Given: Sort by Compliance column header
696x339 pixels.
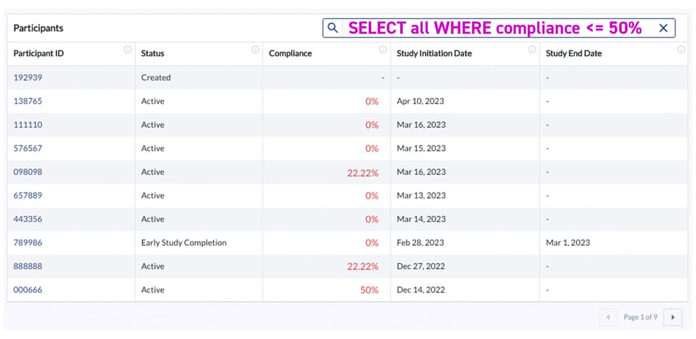Looking at the screenshot, I should (x=290, y=53).
